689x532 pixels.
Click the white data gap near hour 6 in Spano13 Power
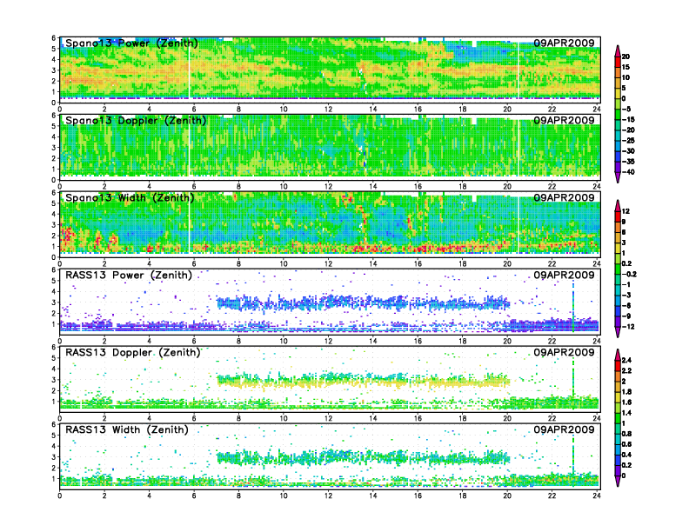[x=190, y=70]
